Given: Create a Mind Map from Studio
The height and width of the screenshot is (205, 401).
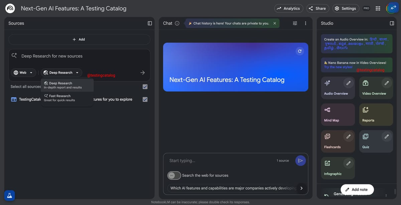Looking at the screenshot, I should coord(338,114).
